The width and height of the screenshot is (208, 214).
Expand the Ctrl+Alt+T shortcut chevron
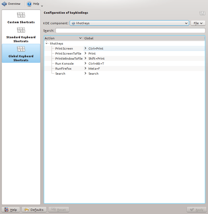click(x=85, y=63)
